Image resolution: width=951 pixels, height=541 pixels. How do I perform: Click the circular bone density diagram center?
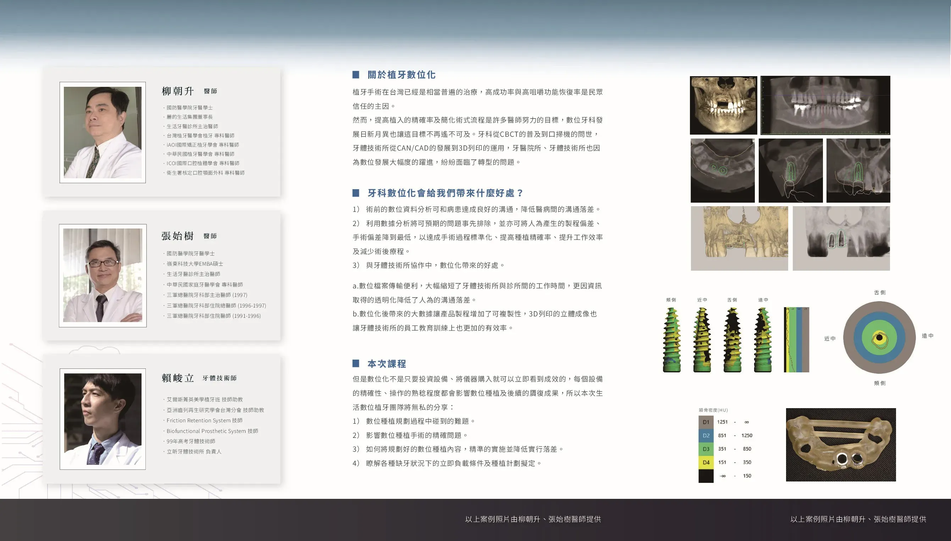pyautogui.click(x=879, y=338)
